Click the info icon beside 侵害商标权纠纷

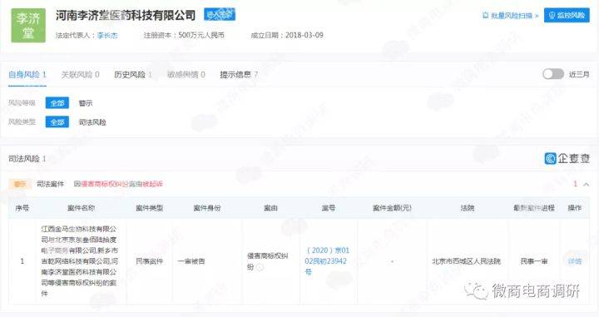click(260, 267)
